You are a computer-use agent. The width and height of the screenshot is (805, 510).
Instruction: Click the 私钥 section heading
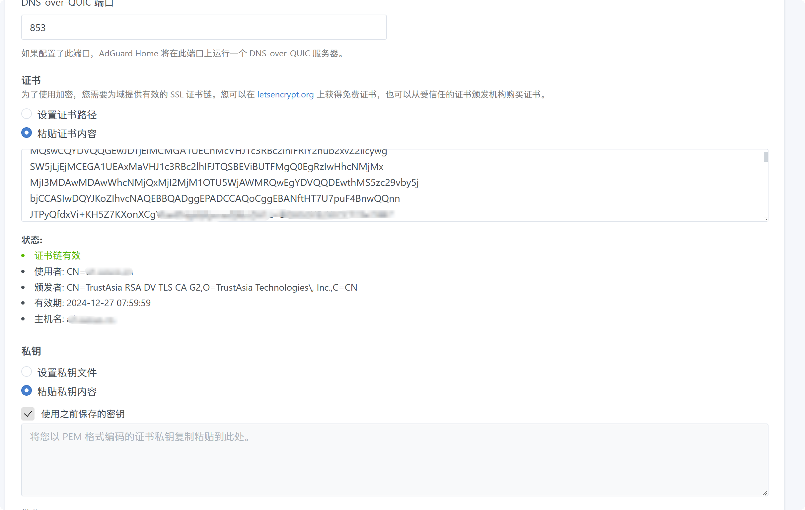point(31,351)
